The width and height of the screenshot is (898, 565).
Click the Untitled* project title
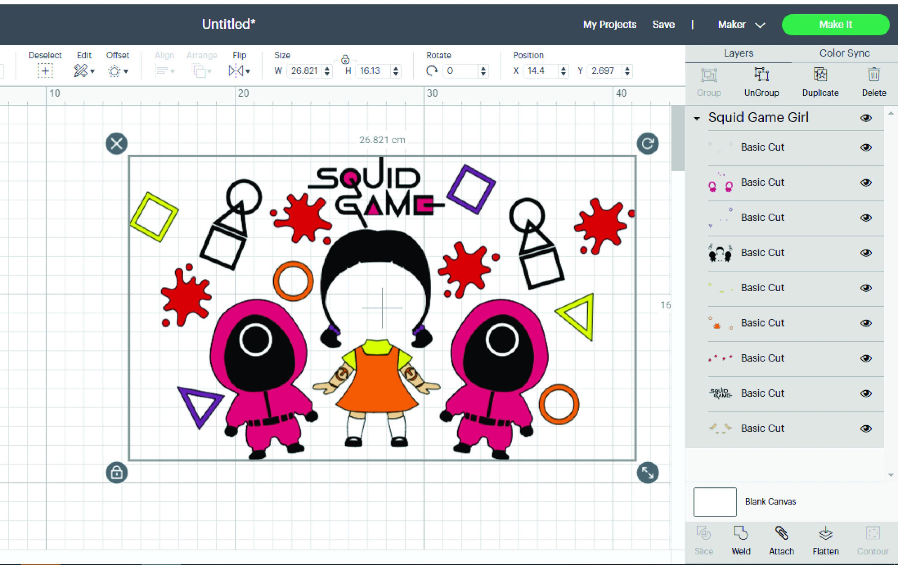click(x=229, y=24)
